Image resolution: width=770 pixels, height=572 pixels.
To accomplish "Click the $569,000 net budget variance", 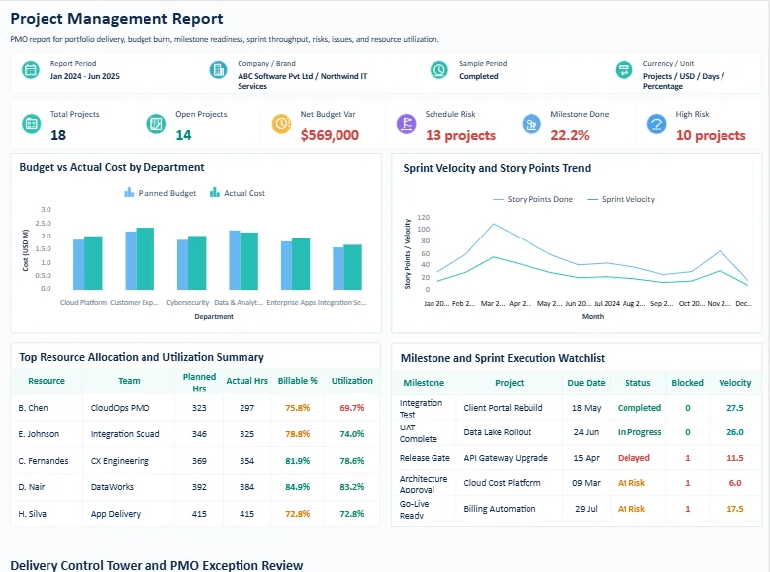I will (330, 135).
